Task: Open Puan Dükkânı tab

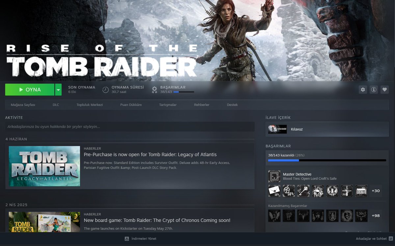Action: [131, 105]
